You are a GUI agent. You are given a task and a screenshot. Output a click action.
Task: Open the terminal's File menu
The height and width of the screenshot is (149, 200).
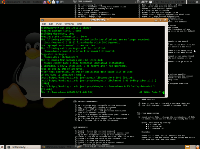pyautogui.click(x=44, y=24)
